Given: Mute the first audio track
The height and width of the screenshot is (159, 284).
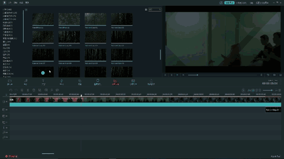Looking at the screenshot, I should [7, 132].
